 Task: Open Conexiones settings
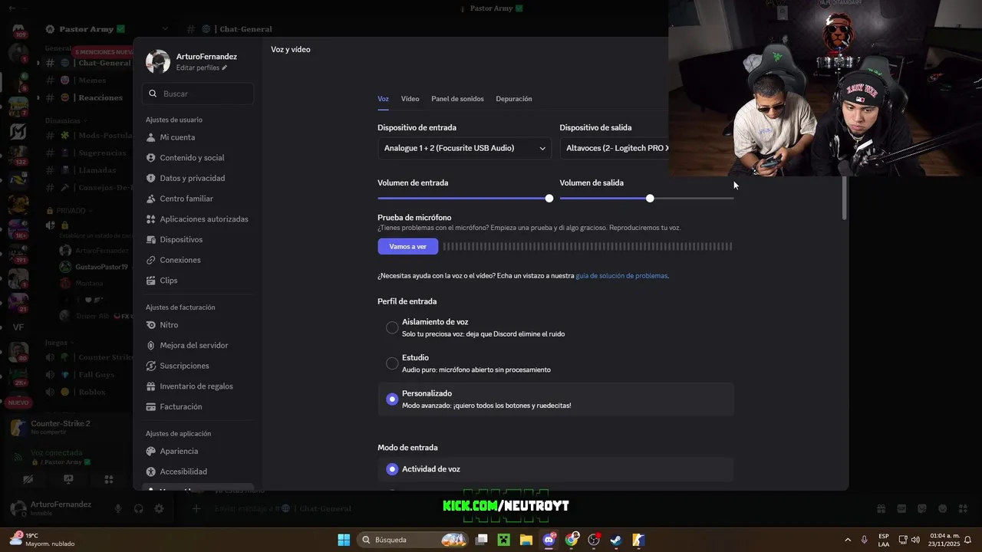197,260
